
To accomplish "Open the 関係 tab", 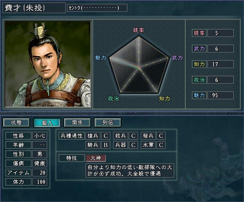I will coord(77,123).
